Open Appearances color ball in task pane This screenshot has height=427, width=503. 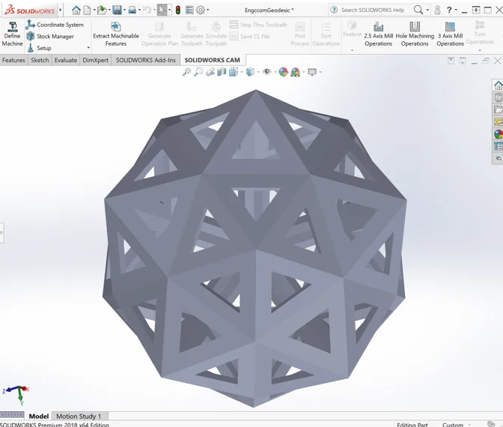[x=498, y=134]
